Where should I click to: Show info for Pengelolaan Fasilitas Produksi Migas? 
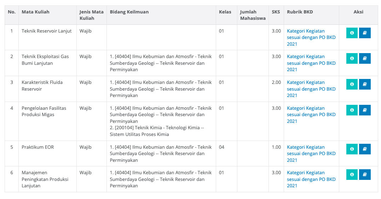coord(352,110)
